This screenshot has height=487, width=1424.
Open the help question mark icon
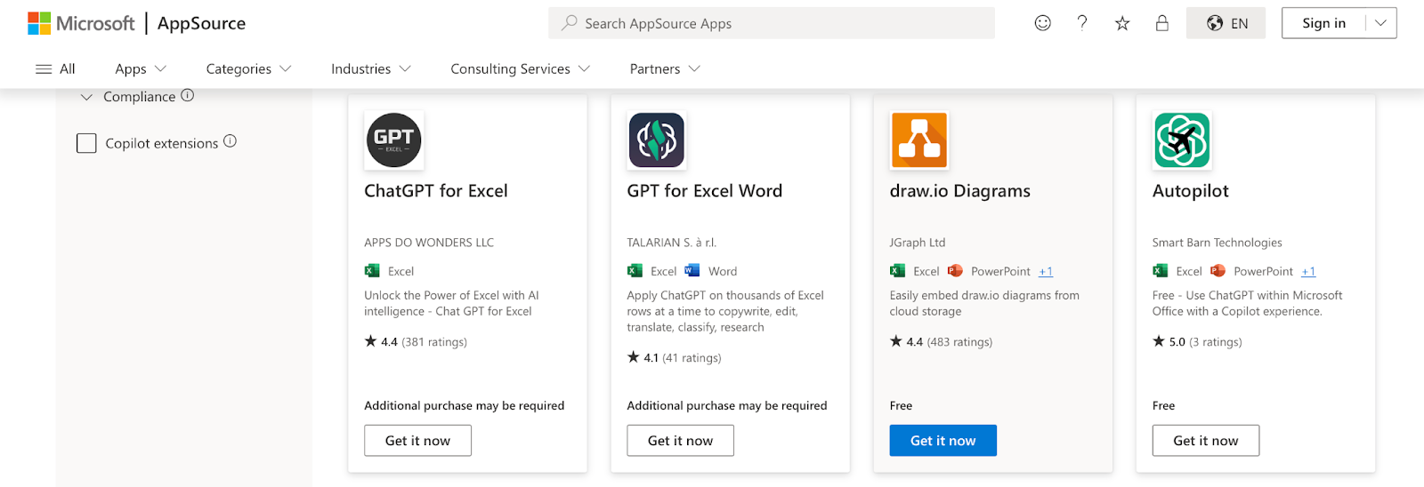tap(1082, 23)
